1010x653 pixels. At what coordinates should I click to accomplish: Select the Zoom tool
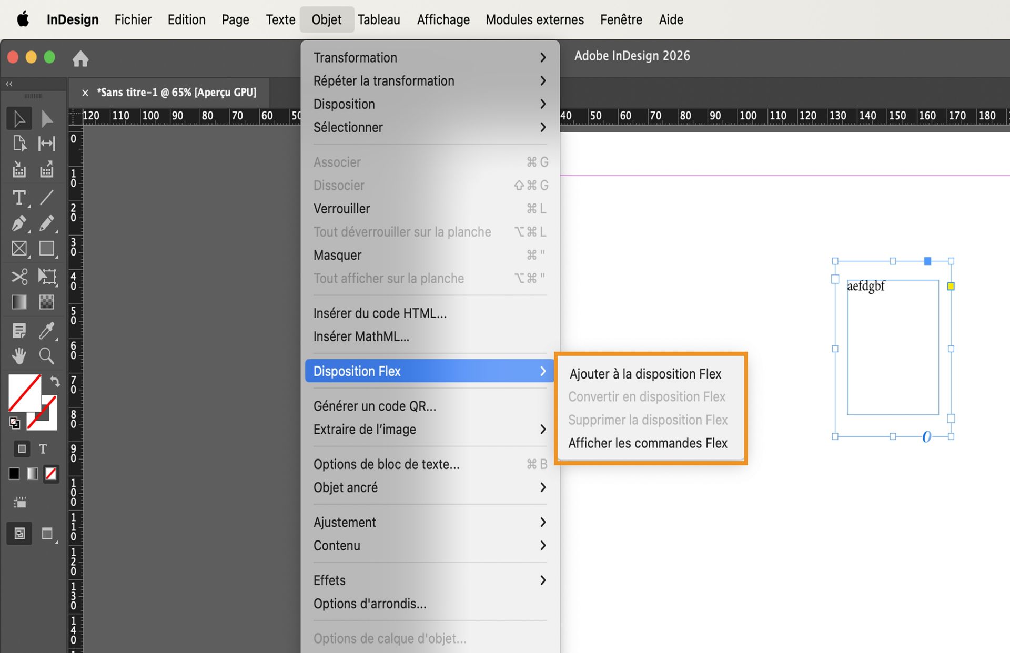coord(47,356)
